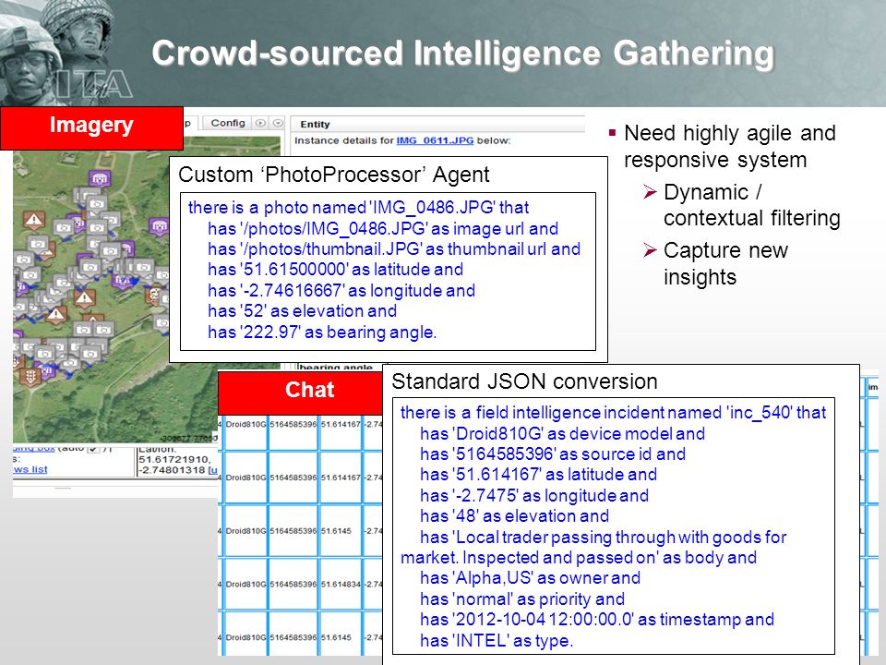This screenshot has height=665, width=886.
Task: Click the line "has 'INTEL' as type."
Action: pos(497,640)
